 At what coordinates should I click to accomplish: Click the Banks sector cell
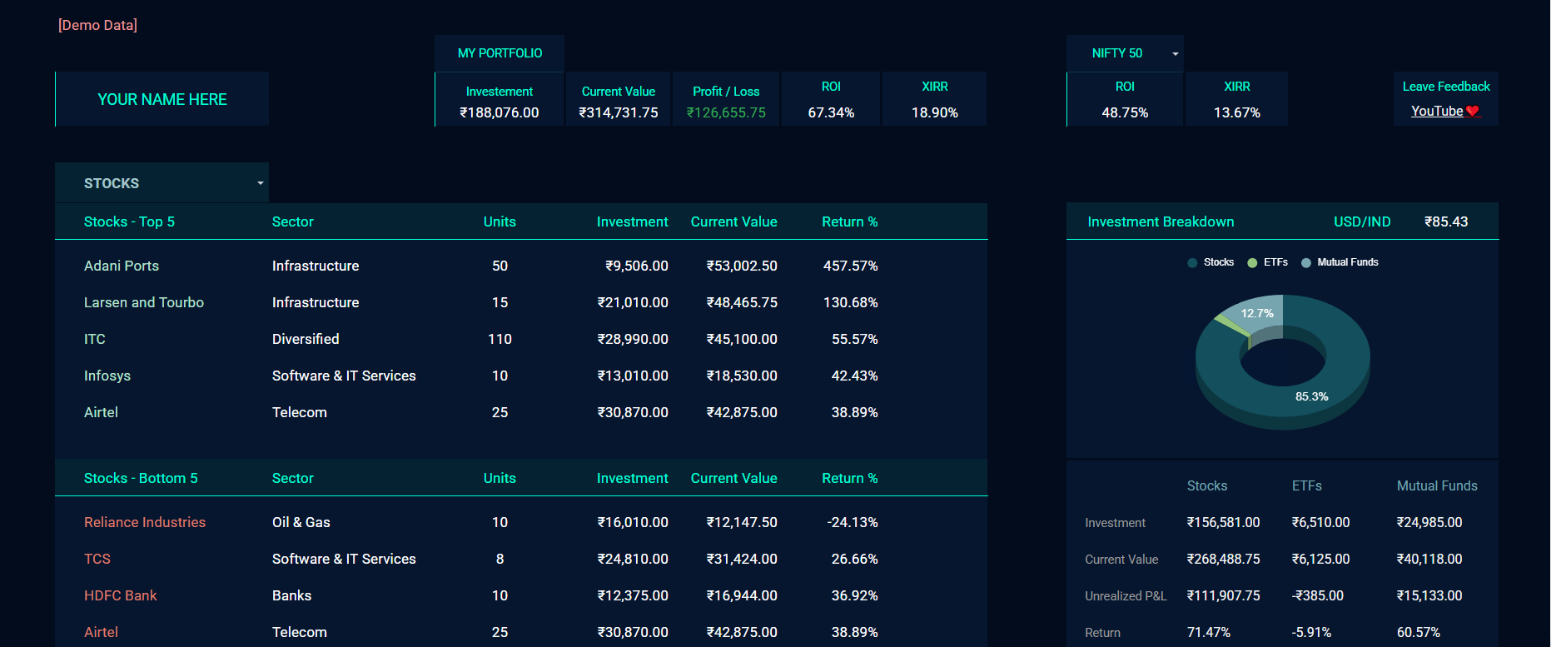tap(291, 595)
